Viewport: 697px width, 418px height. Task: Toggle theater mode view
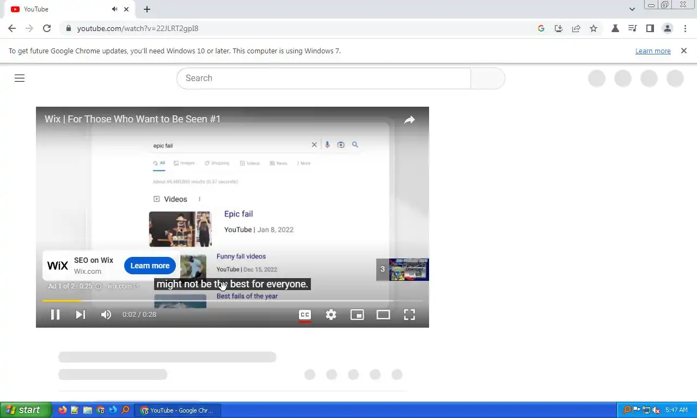pyautogui.click(x=383, y=315)
